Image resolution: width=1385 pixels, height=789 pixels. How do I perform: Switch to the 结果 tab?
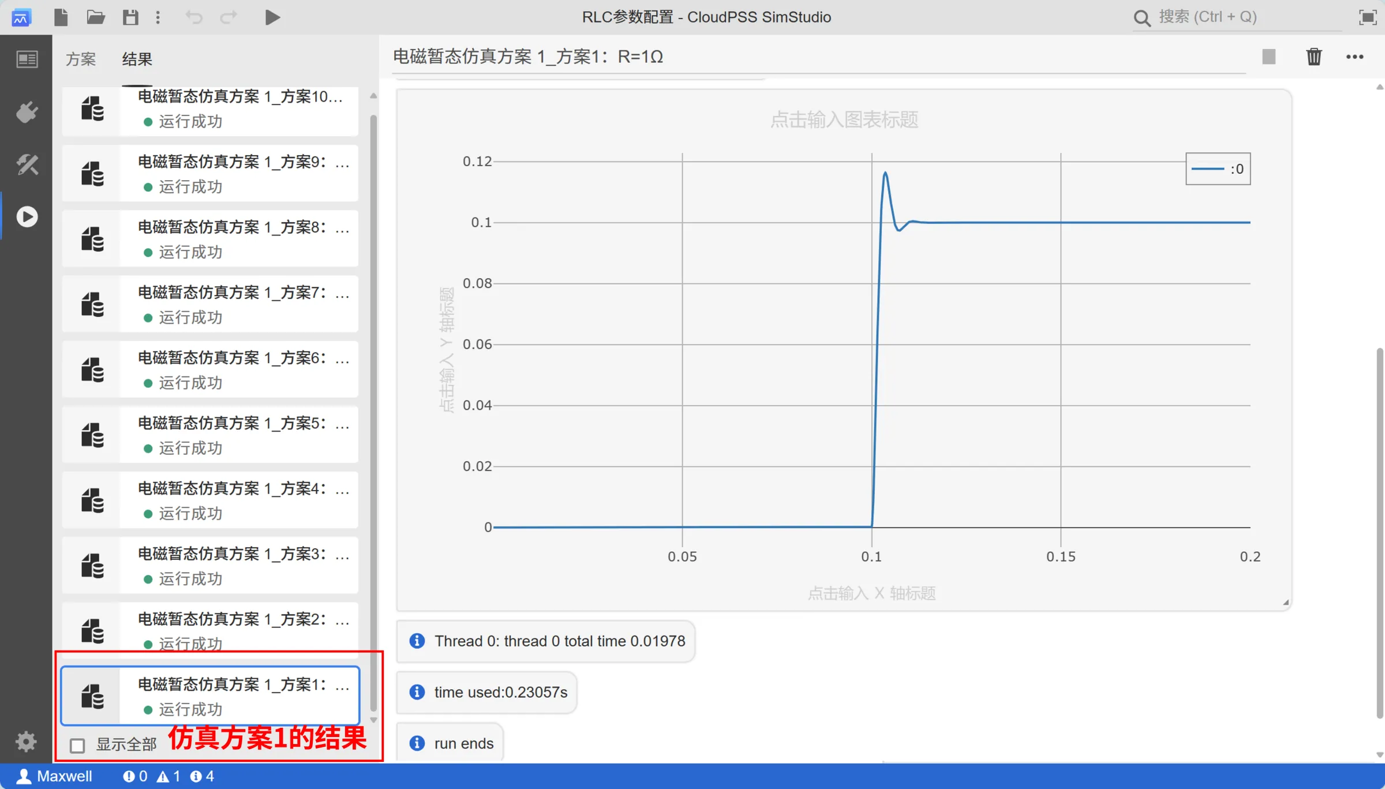click(137, 59)
